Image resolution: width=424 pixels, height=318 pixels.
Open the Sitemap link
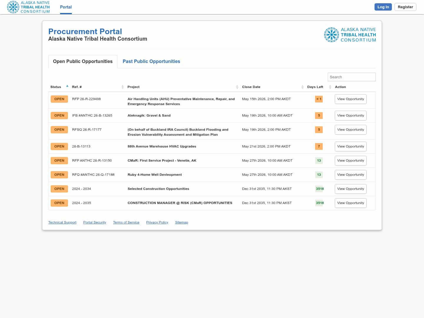click(x=181, y=223)
